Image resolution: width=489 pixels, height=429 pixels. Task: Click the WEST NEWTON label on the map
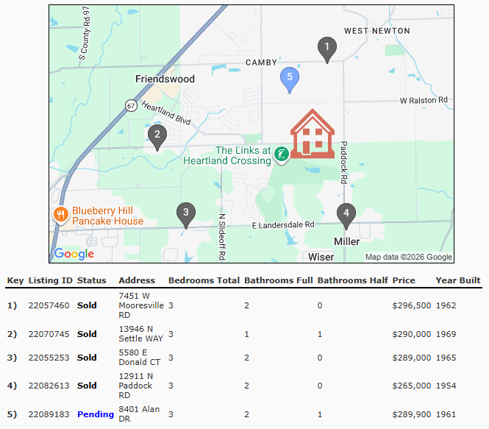coord(377,31)
